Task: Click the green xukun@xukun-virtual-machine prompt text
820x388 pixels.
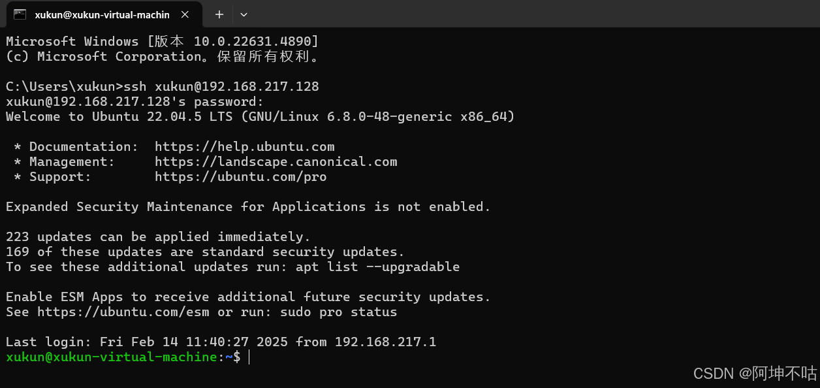Action: tap(111, 357)
